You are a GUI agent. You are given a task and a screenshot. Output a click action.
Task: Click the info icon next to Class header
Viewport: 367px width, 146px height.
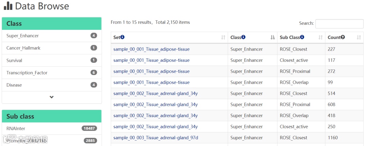pyautogui.click(x=243, y=37)
